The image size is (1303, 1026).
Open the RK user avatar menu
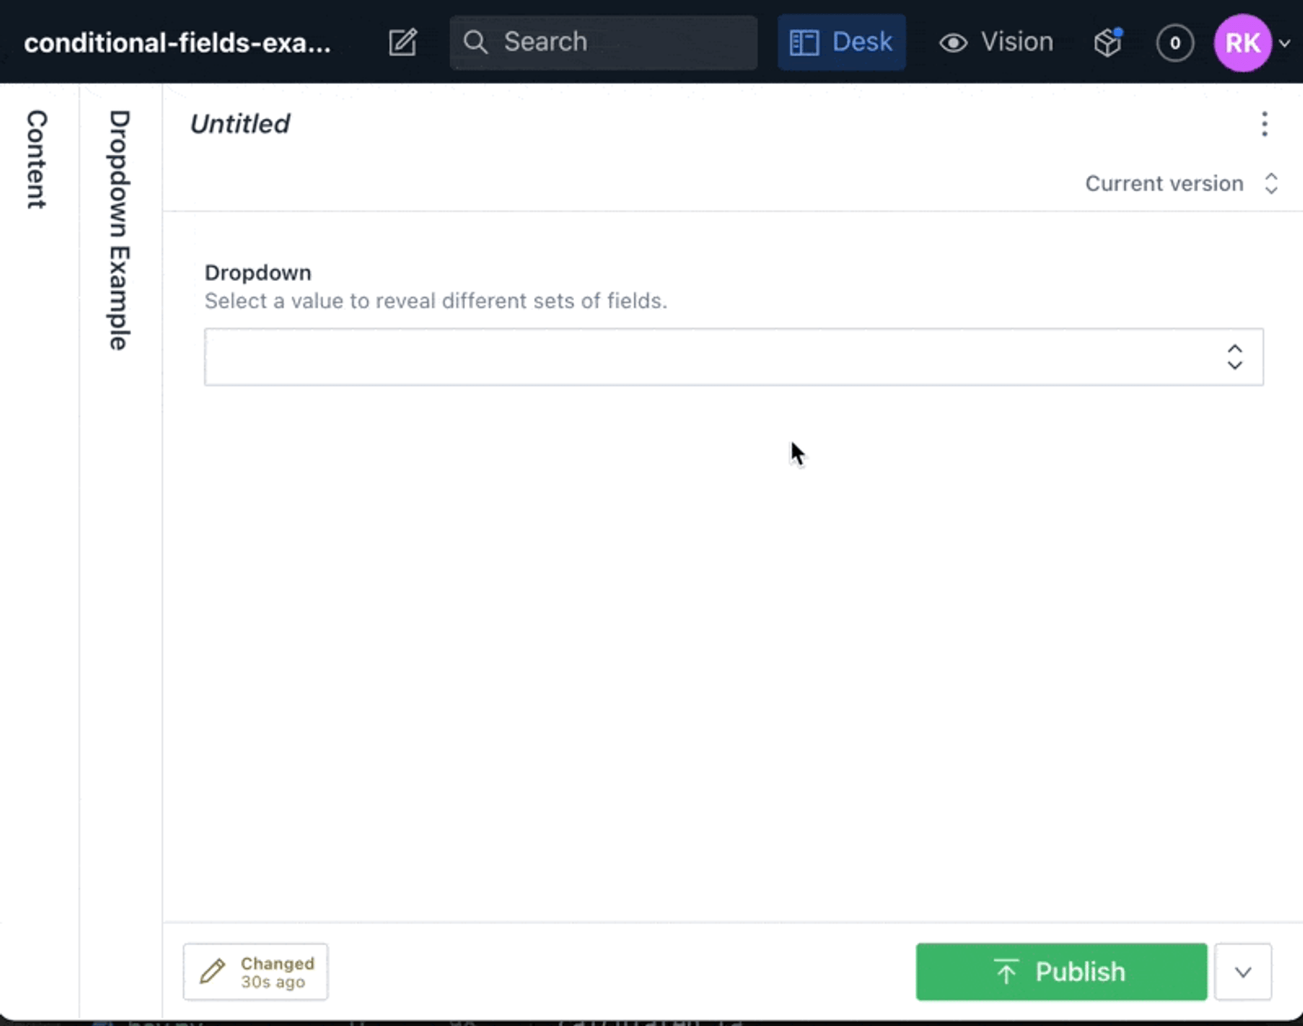point(1242,43)
